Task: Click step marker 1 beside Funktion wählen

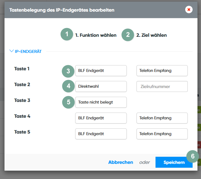Action: [67, 35]
